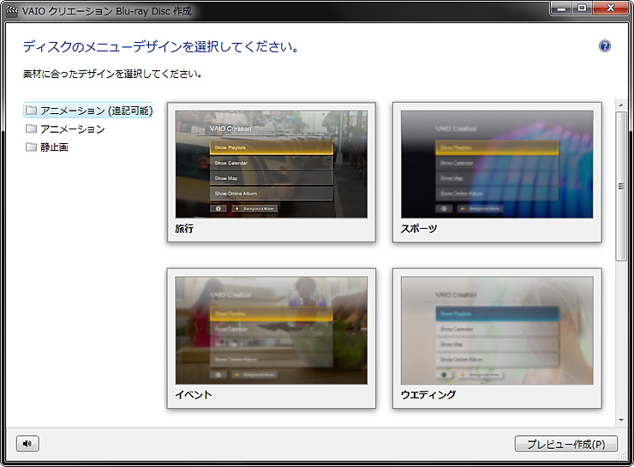Choose the スポーツ menu design thumbnail
This screenshot has width=634, height=467.
point(497,164)
